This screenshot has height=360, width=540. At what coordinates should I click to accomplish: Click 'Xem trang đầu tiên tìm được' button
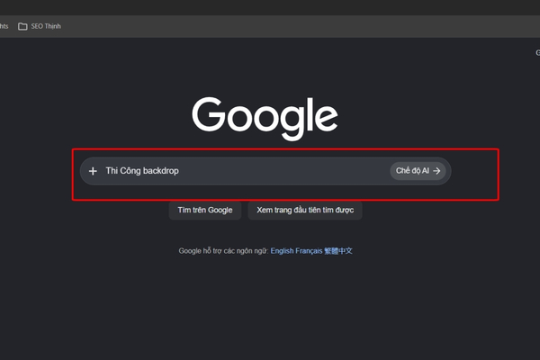305,210
